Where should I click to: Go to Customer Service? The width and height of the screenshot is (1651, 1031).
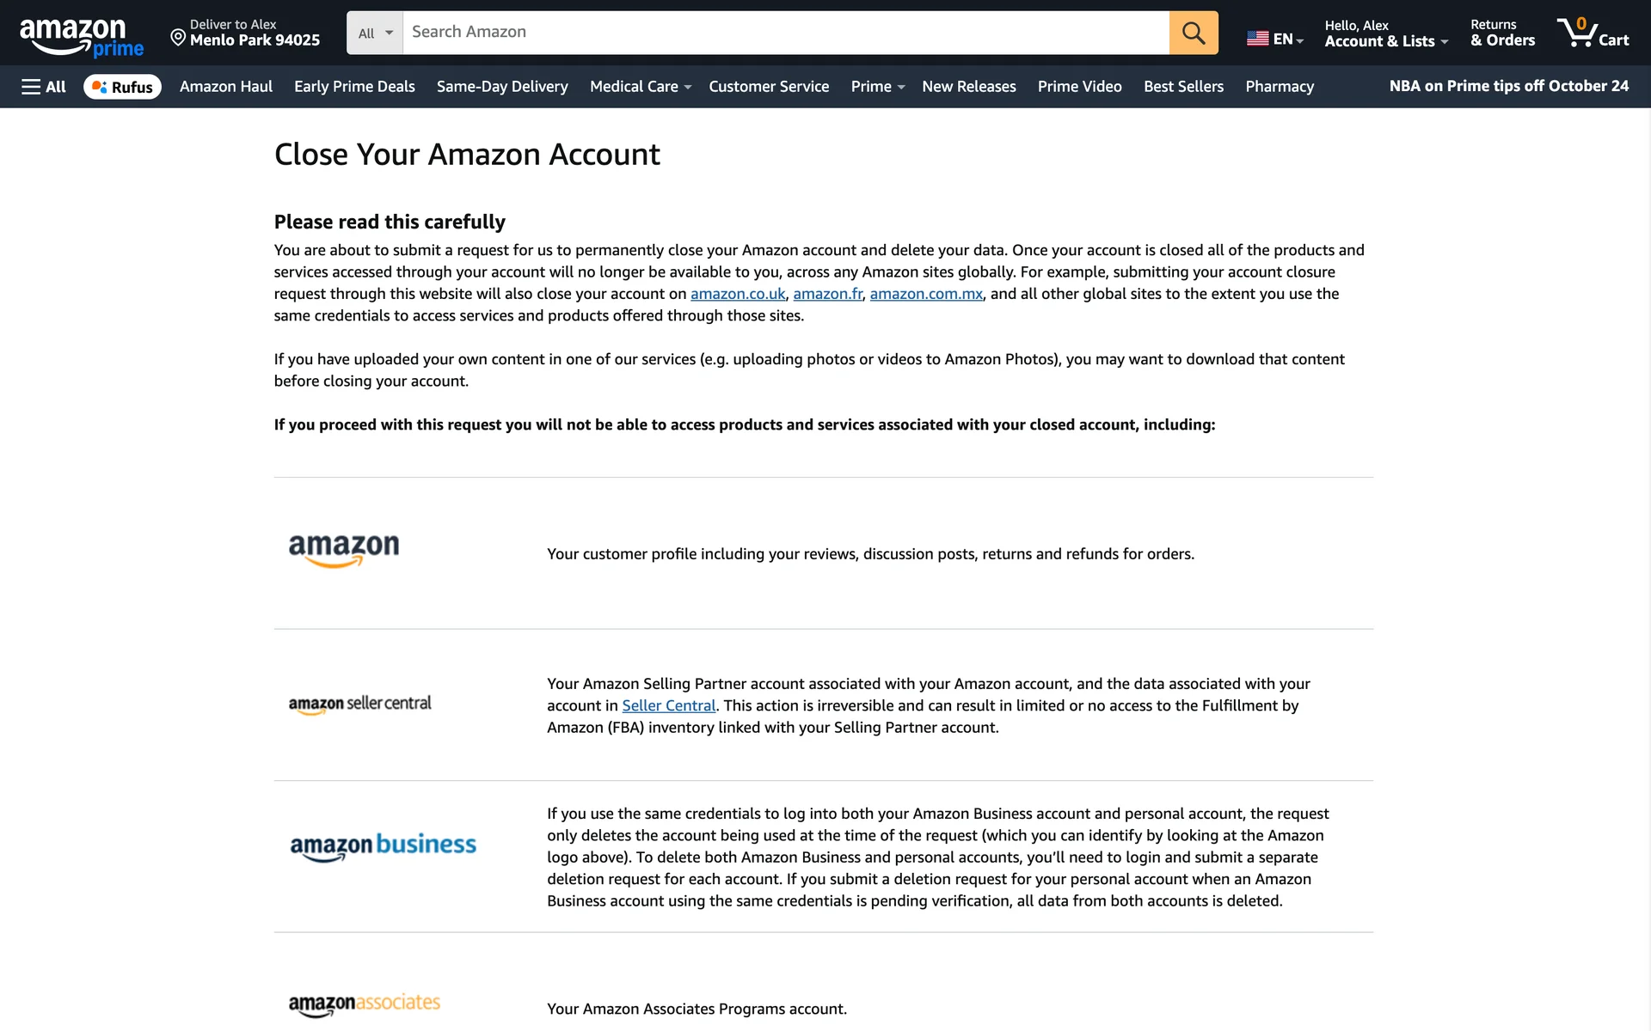point(769,87)
